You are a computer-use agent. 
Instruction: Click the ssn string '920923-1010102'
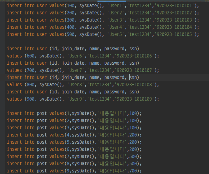(174, 13)
